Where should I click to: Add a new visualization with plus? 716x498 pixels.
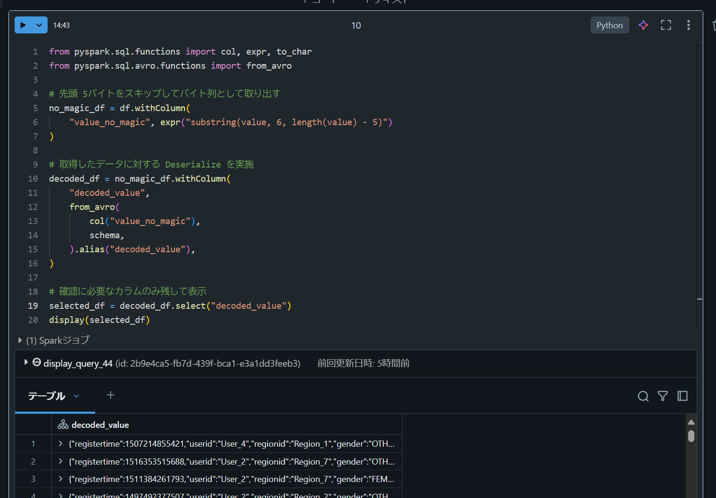(x=110, y=395)
